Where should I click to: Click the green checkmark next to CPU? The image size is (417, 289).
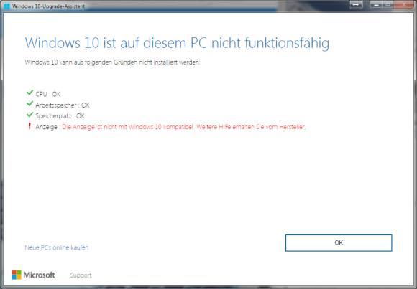click(29, 93)
